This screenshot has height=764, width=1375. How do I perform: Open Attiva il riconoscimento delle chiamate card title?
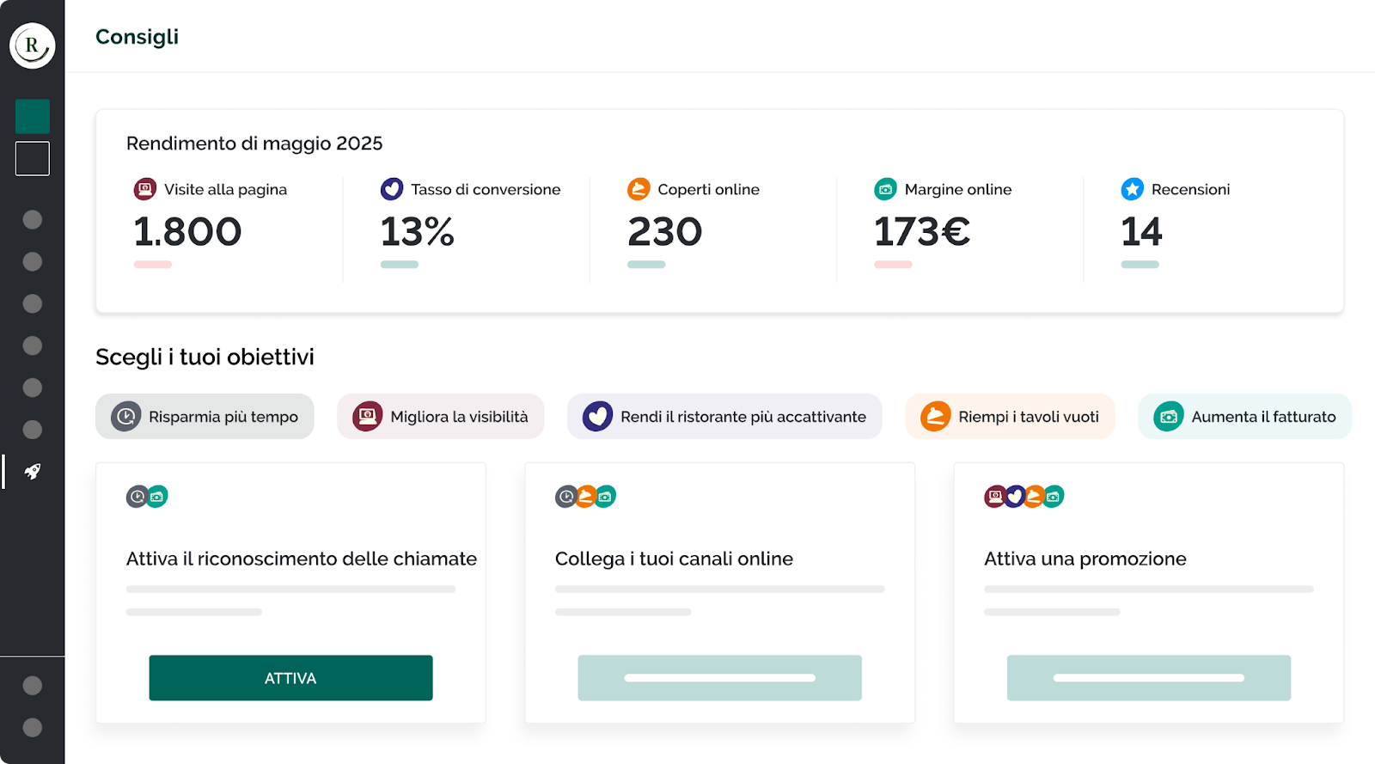pos(301,559)
